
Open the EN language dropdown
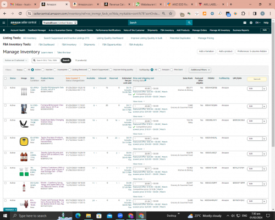coord(258,23)
